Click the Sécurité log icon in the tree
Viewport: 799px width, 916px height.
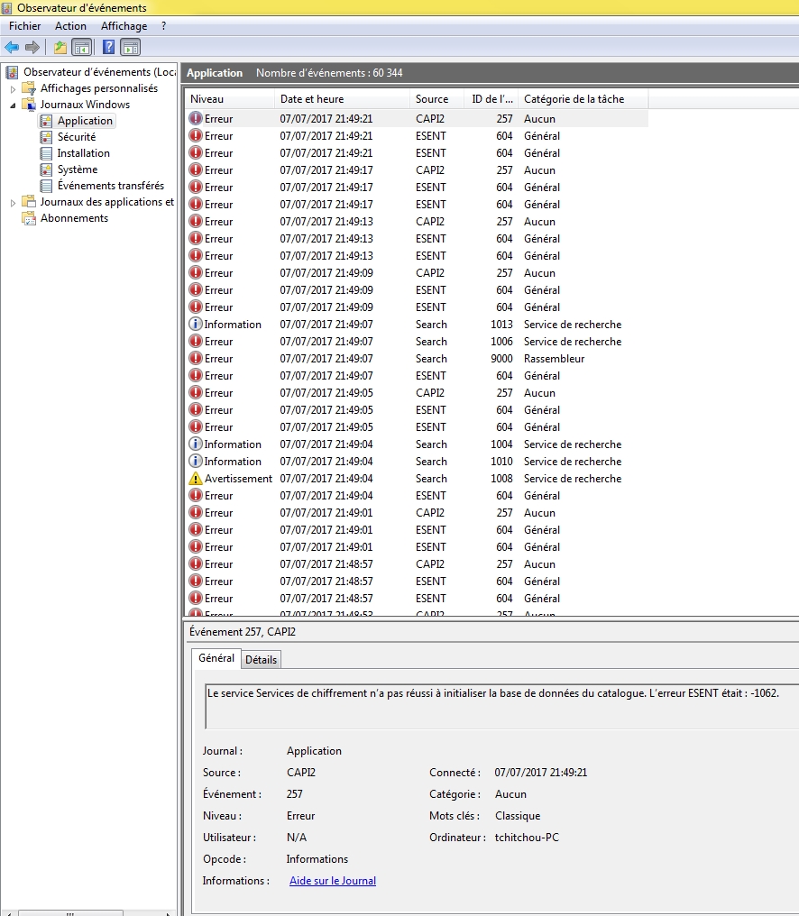46,137
